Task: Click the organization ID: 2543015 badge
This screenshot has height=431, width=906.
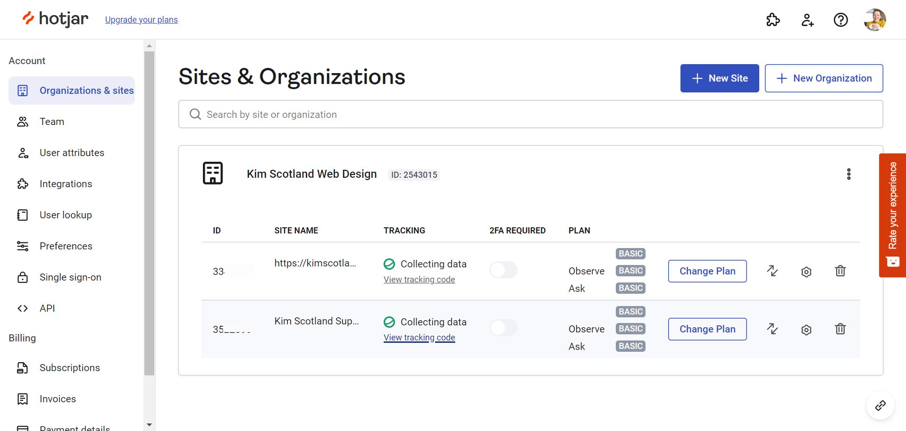Action: (x=414, y=175)
